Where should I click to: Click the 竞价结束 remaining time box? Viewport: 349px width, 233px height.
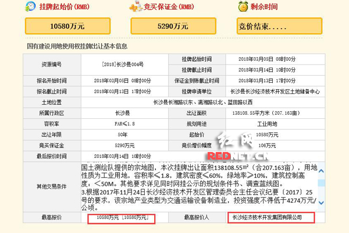pyautogui.click(x=279, y=26)
